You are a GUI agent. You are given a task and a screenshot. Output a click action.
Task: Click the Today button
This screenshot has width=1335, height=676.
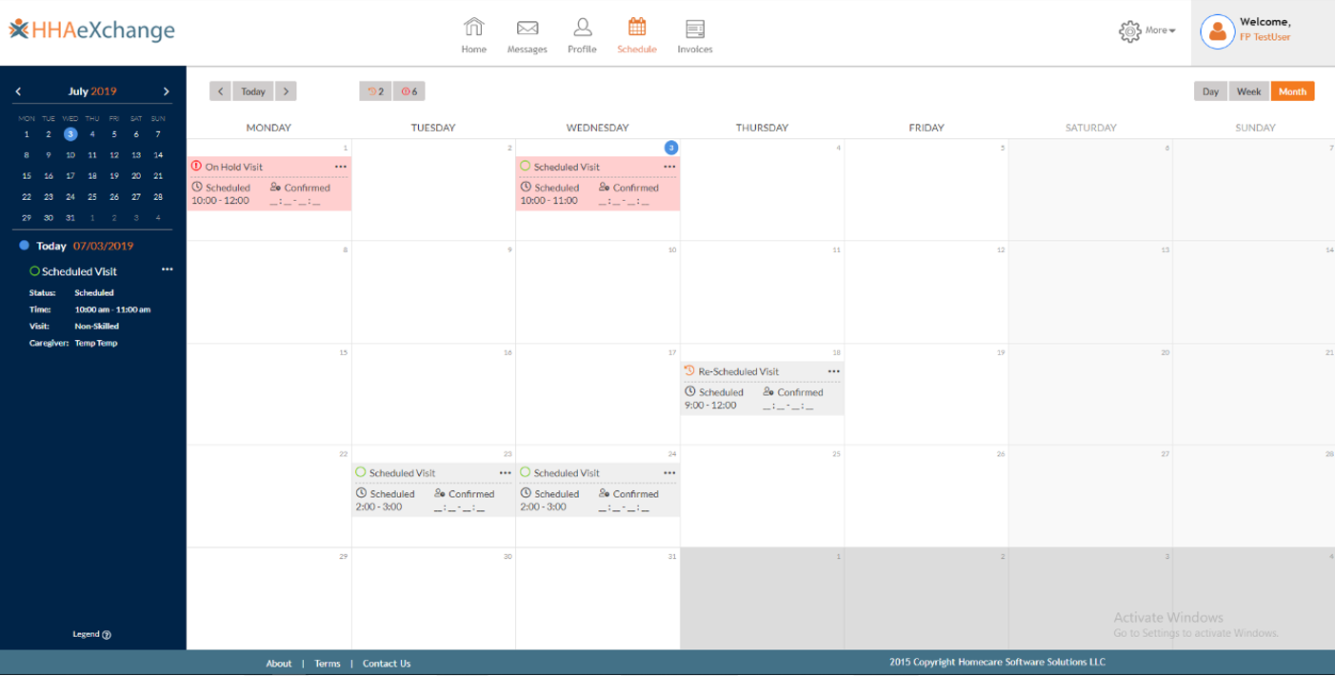pyautogui.click(x=253, y=91)
